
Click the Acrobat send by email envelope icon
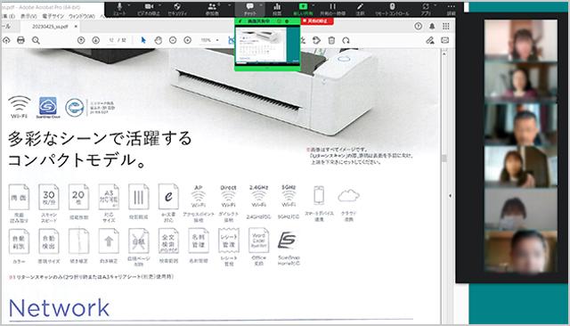[x=445, y=40]
